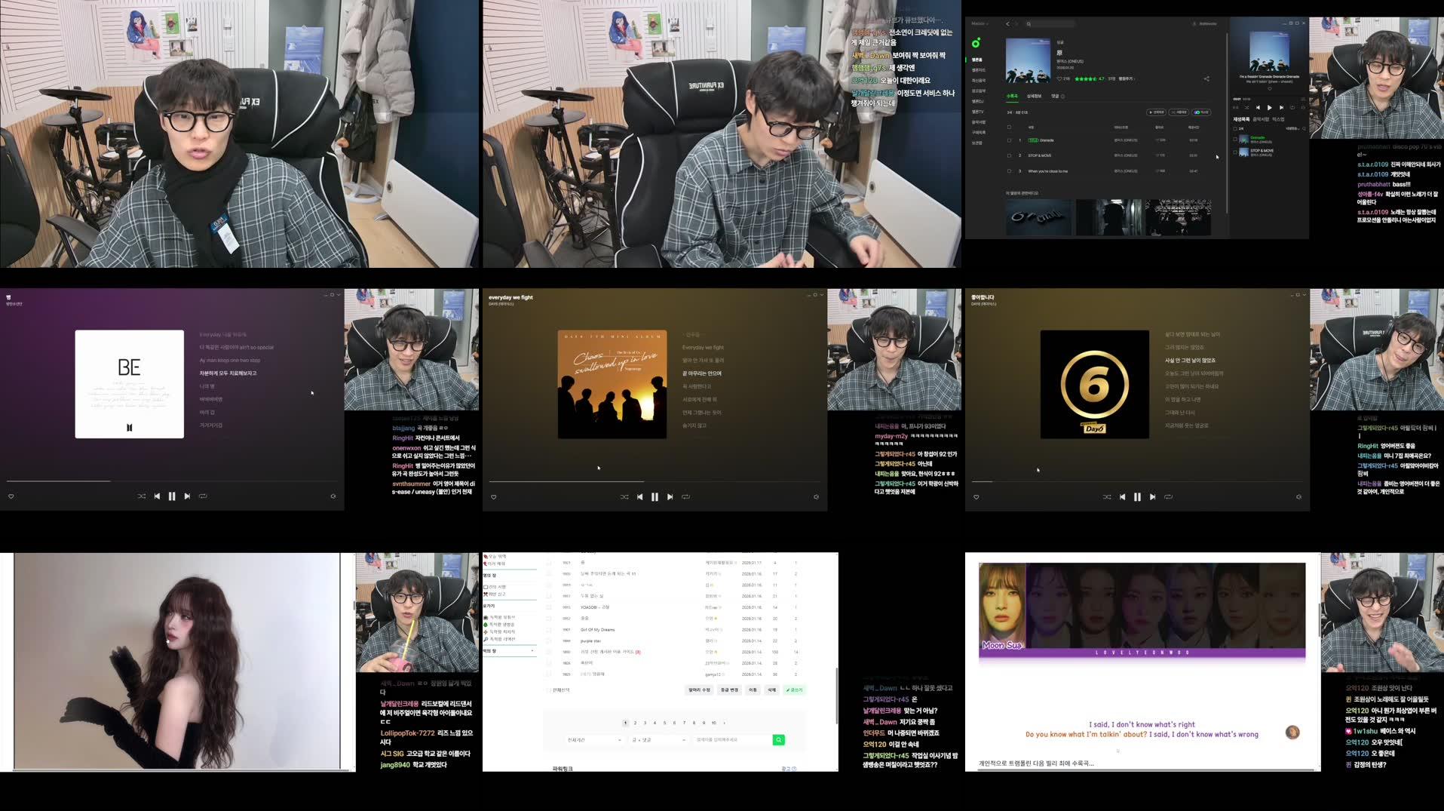1444x811 pixels.
Task: Open the share icon on the album page
Action: point(1207,79)
